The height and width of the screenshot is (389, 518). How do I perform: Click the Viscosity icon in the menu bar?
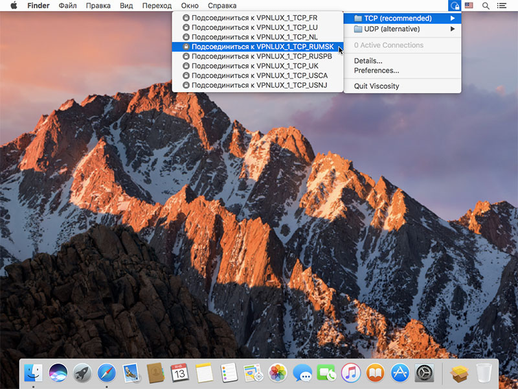coord(455,6)
